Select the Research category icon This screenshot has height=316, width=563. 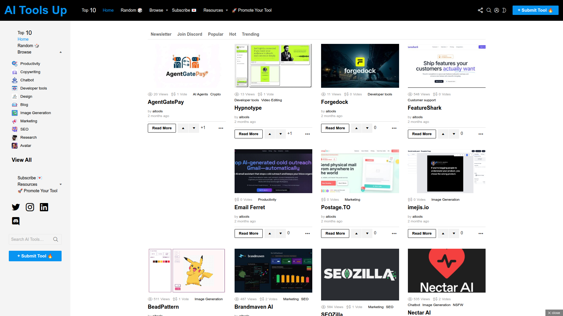point(15,137)
